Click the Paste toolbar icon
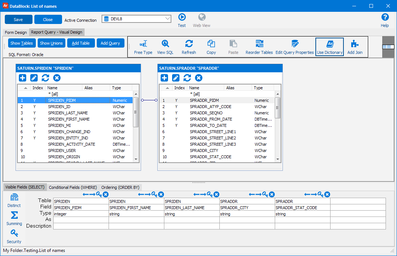 pyautogui.click(x=233, y=44)
